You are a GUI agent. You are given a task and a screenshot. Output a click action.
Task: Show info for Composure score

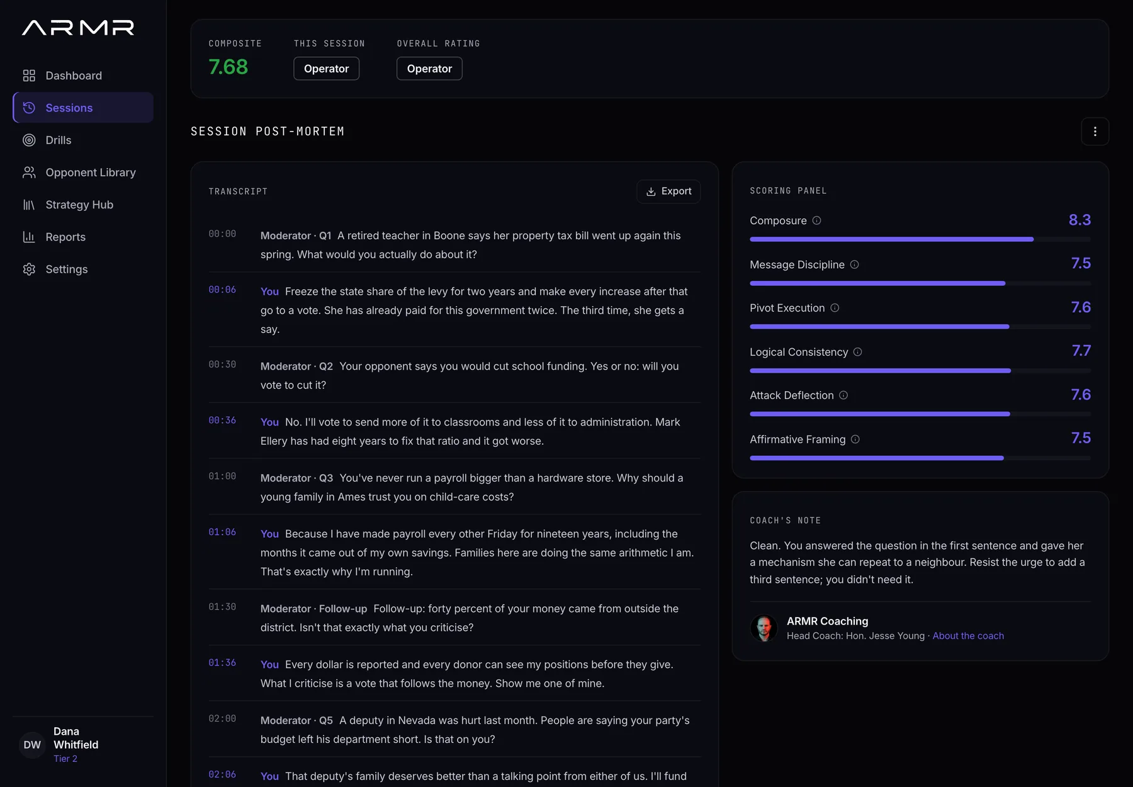click(816, 220)
